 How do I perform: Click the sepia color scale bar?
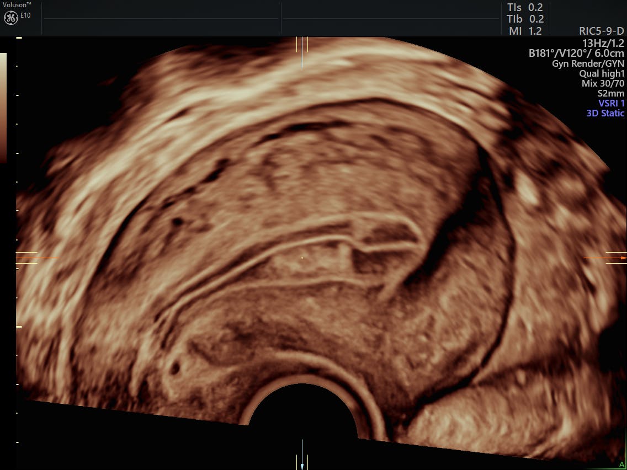(3, 108)
